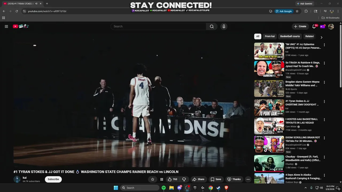
Task: Open options for OVERTIME DMV DOGFIGHT video
Action: pyautogui.click(x=324, y=102)
